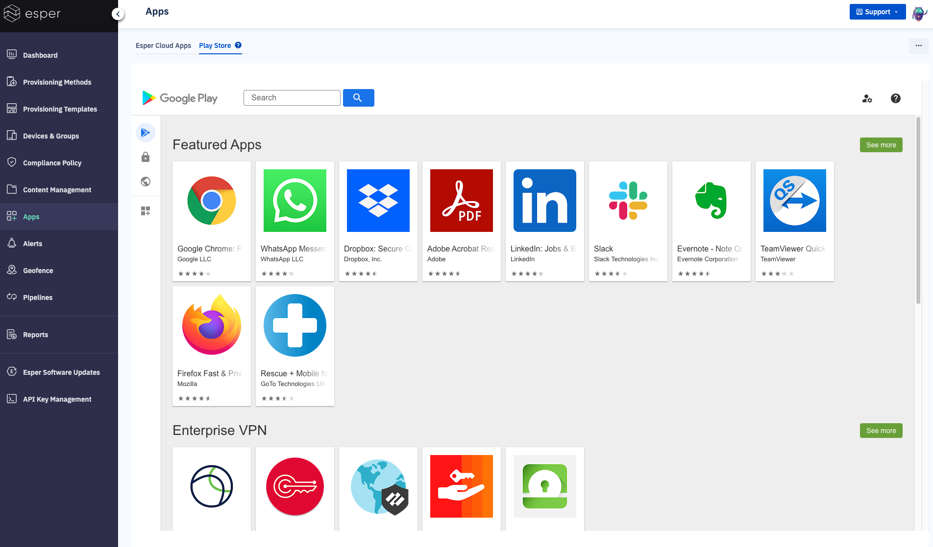
Task: Open the Google Play help icon
Action: click(x=895, y=98)
